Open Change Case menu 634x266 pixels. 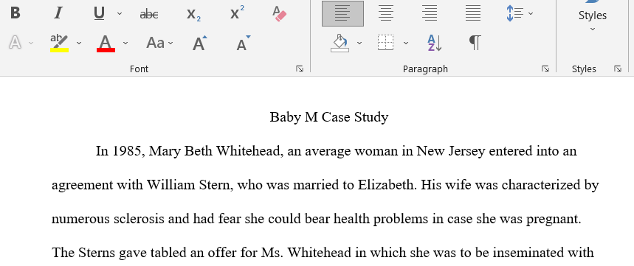[x=159, y=43]
